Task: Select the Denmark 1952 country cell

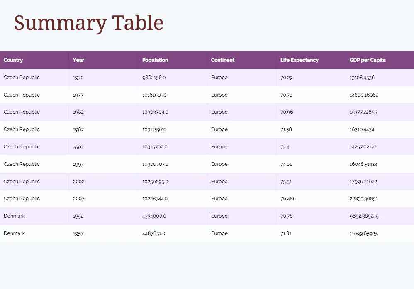Action: coord(15,216)
